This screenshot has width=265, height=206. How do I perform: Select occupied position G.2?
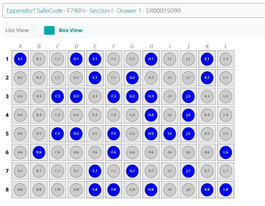pos(132,78)
